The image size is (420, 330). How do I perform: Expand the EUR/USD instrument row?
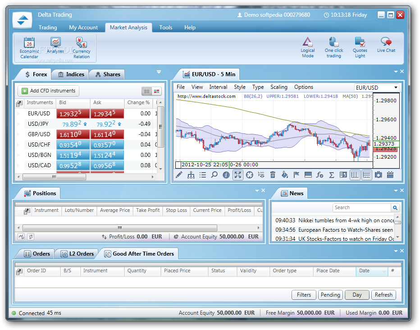click(18, 114)
